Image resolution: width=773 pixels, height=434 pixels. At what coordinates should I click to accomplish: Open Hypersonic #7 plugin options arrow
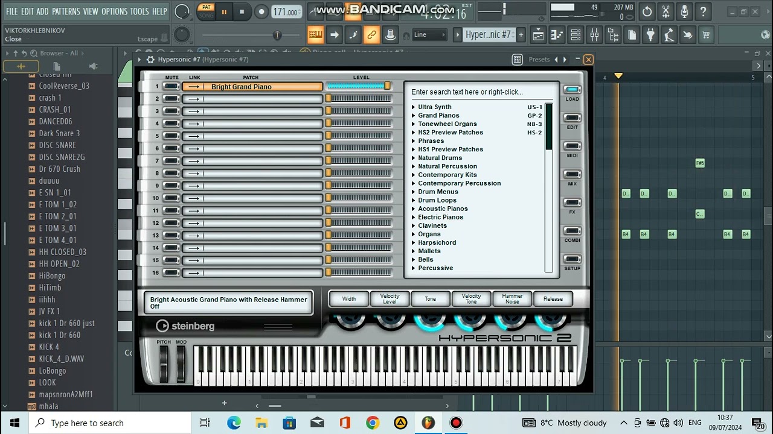coord(140,59)
